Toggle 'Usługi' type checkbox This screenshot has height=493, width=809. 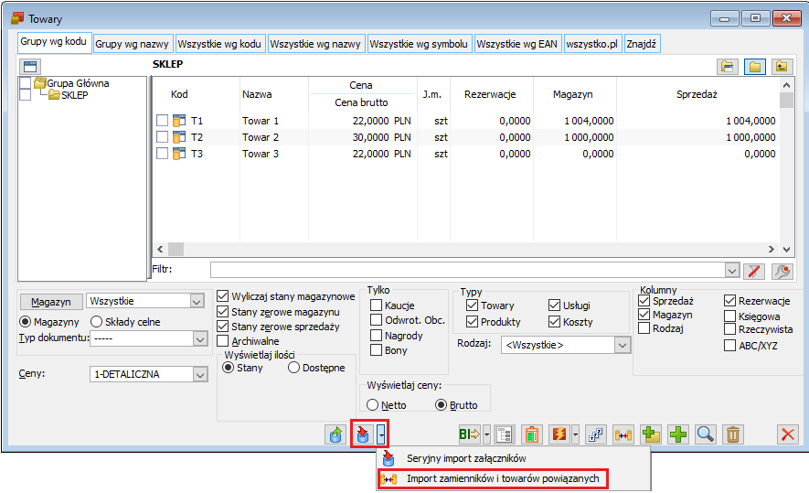pos(554,305)
